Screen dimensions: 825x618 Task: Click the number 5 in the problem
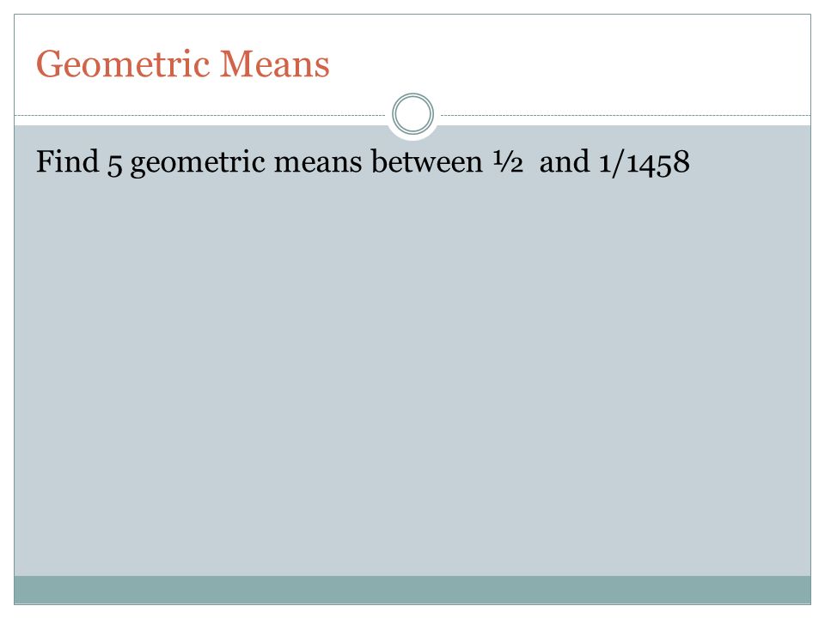pos(114,164)
